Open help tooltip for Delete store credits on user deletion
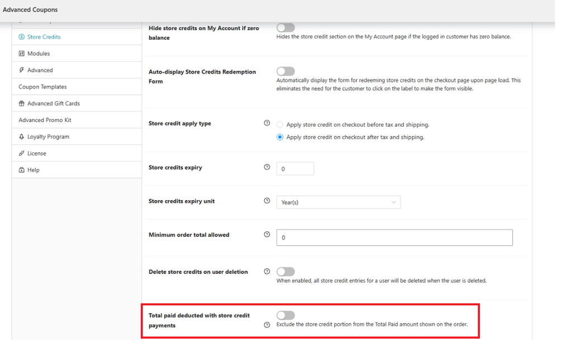Image resolution: width=572 pixels, height=340 pixels. pos(267,271)
